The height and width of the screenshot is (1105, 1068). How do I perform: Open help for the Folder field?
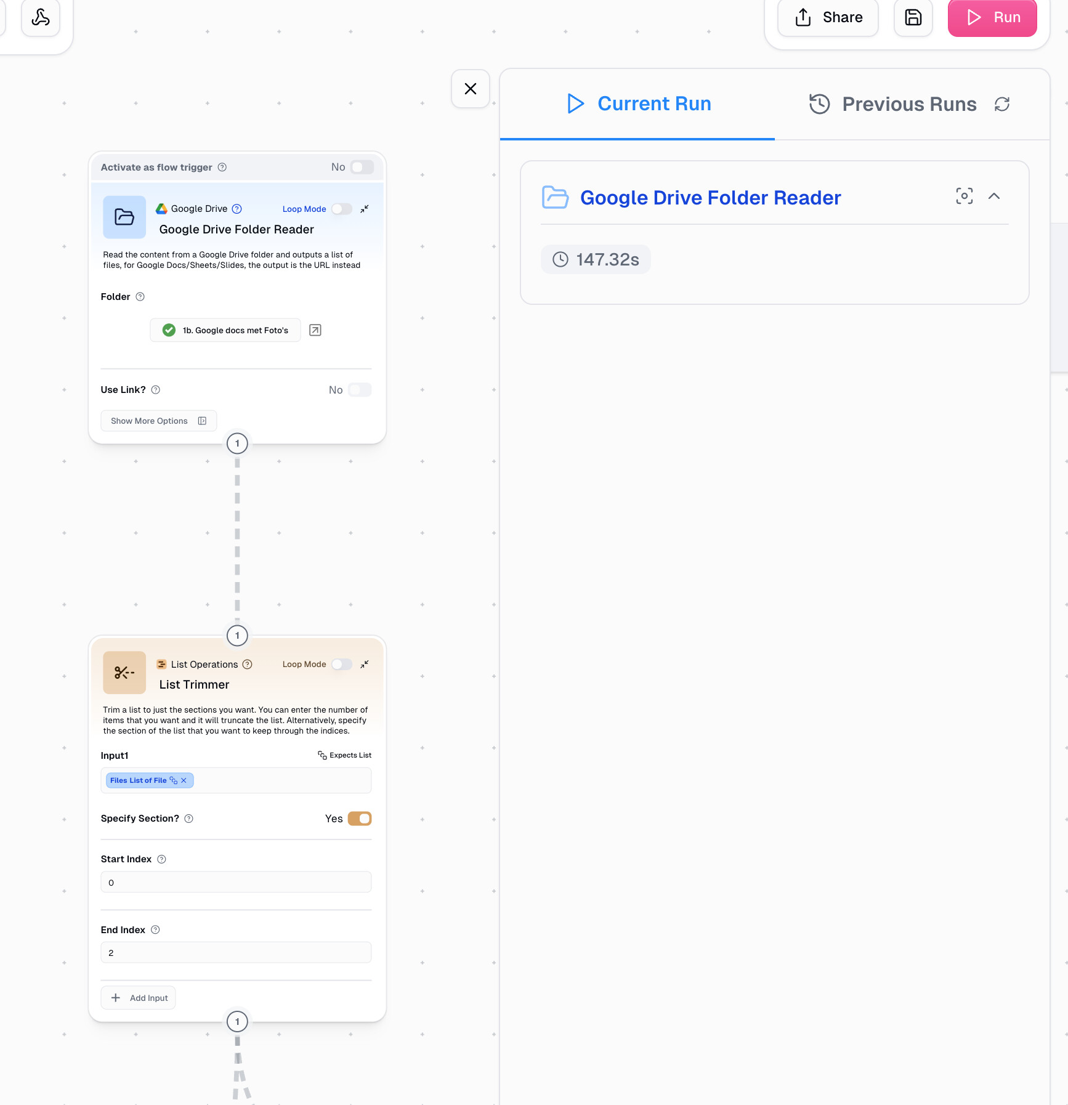(x=140, y=297)
